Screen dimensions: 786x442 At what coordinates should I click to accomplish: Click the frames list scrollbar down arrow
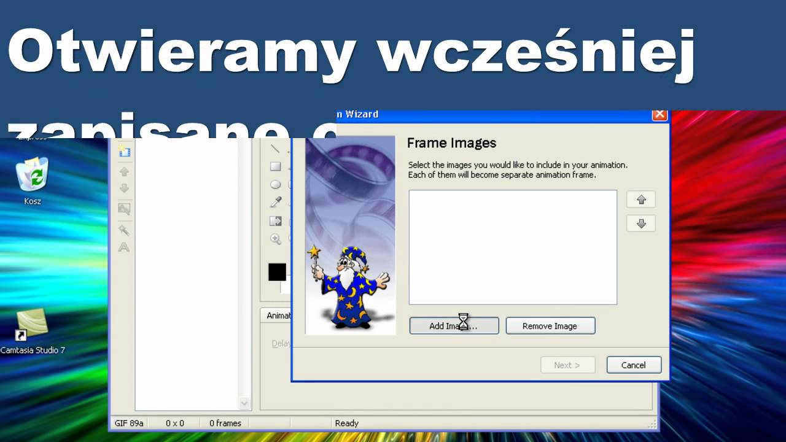click(245, 403)
